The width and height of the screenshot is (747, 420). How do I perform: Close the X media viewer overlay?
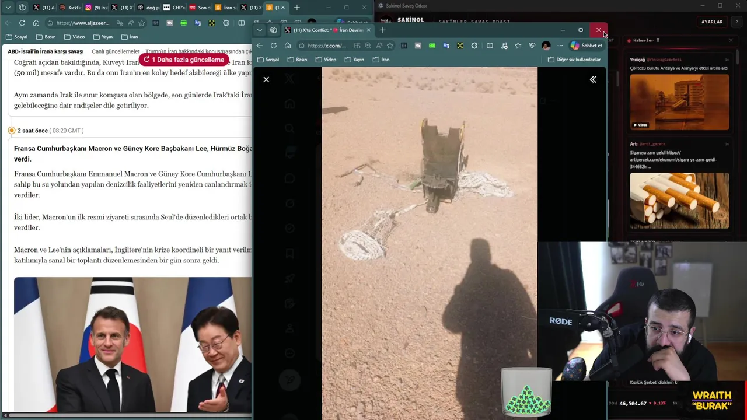pyautogui.click(x=266, y=79)
